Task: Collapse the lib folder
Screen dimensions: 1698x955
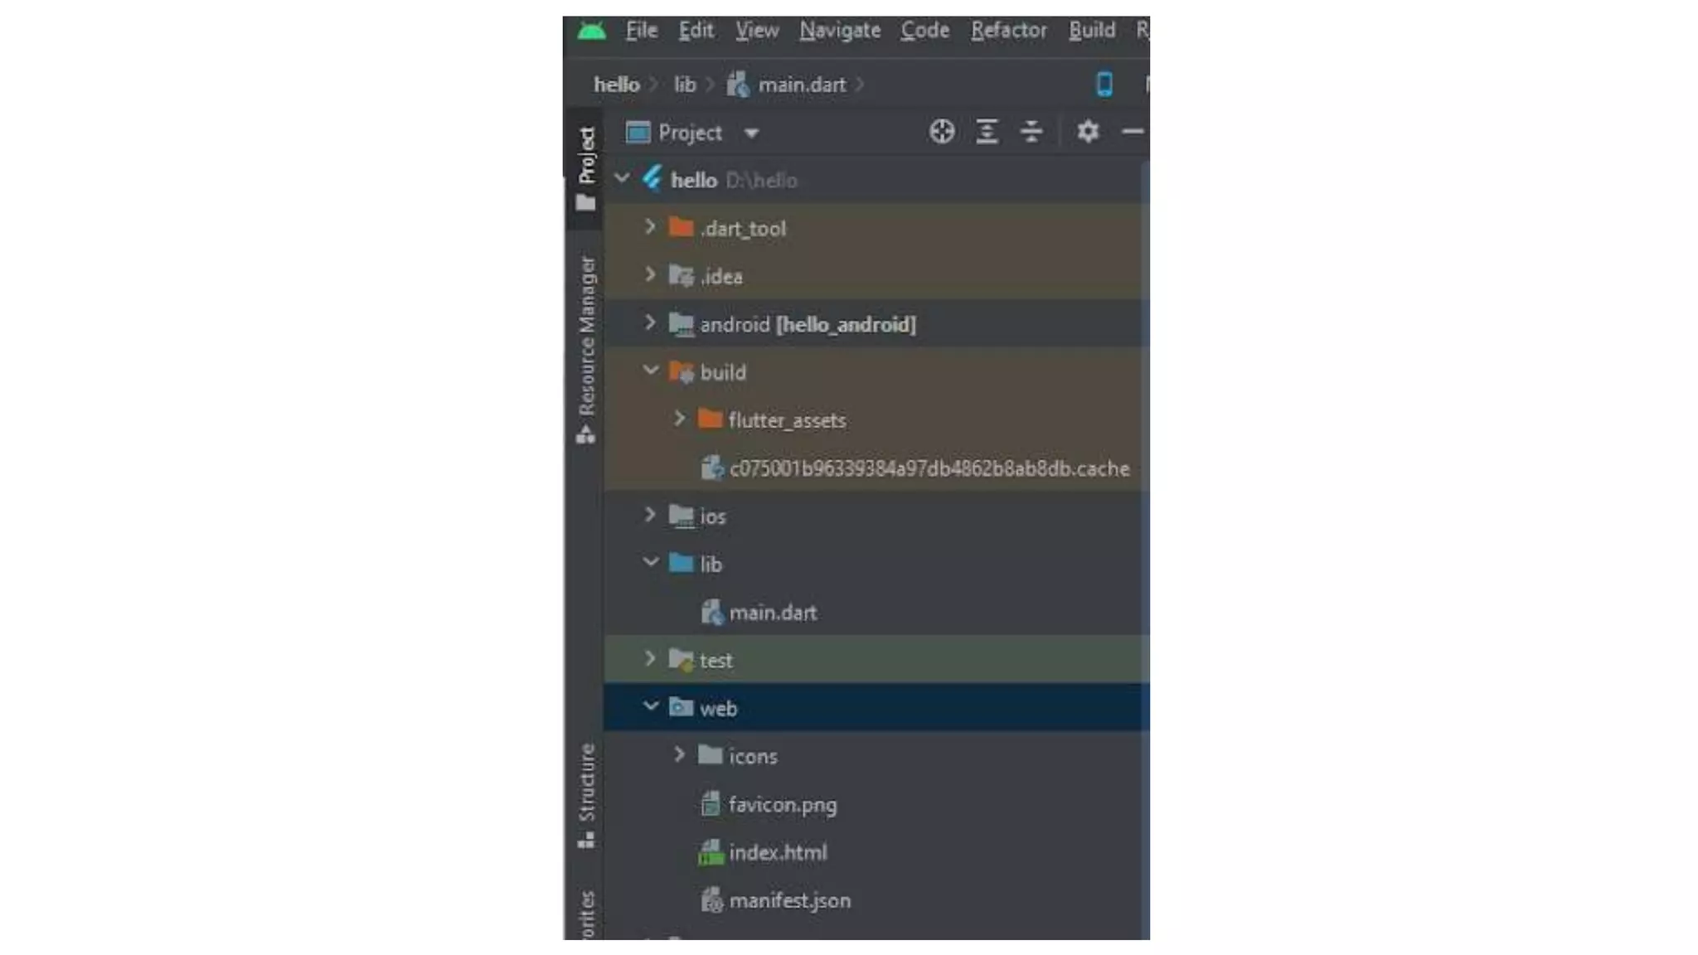Action: click(650, 563)
